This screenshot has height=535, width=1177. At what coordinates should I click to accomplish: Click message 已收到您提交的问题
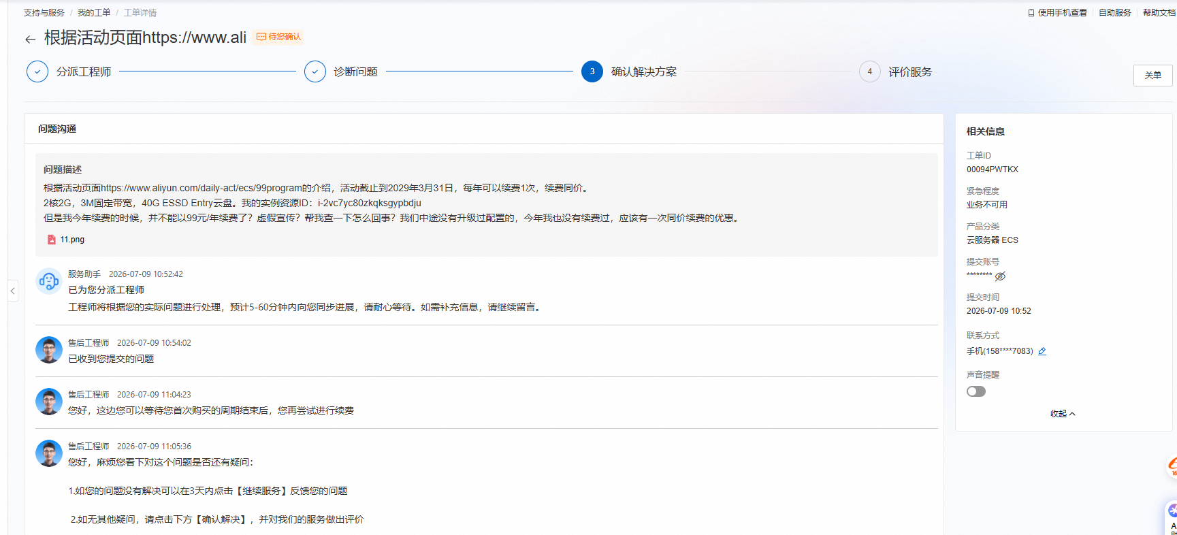tap(111, 359)
